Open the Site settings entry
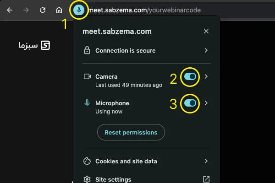The height and width of the screenshot is (183, 275). tap(113, 179)
